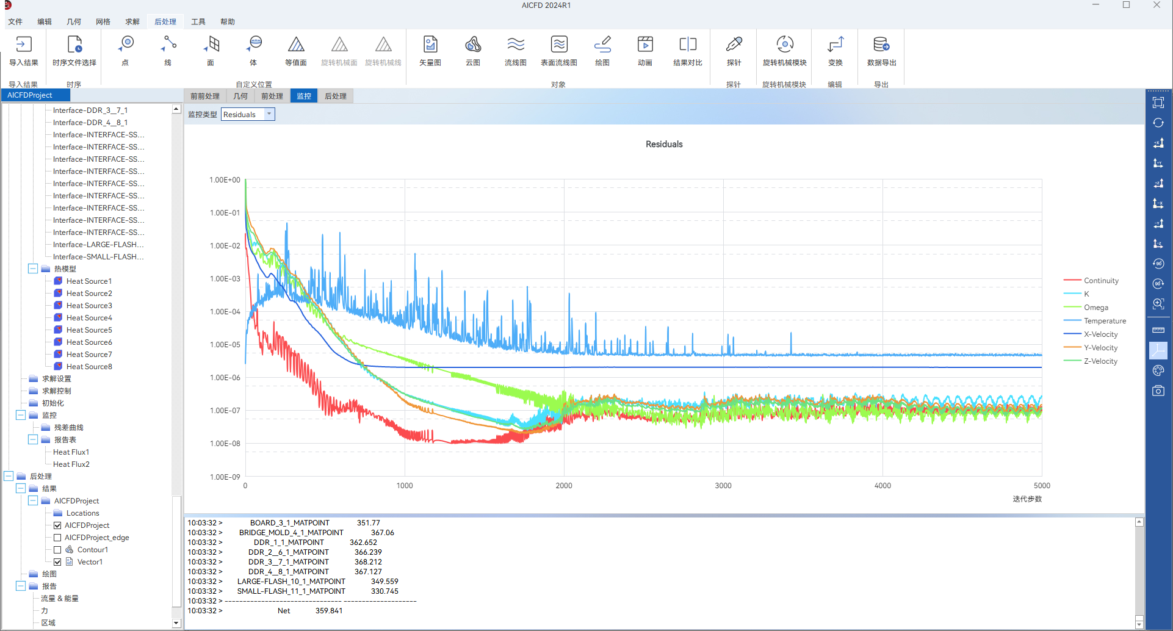Uncheck the AICFDProject result checkbox
Image resolution: width=1173 pixels, height=631 pixels.
pyautogui.click(x=57, y=525)
